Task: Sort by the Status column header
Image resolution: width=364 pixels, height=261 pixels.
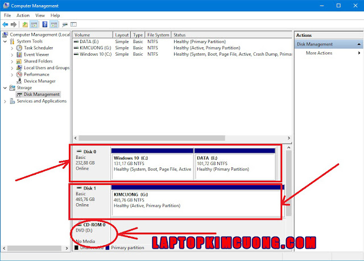Action: pyautogui.click(x=231, y=35)
